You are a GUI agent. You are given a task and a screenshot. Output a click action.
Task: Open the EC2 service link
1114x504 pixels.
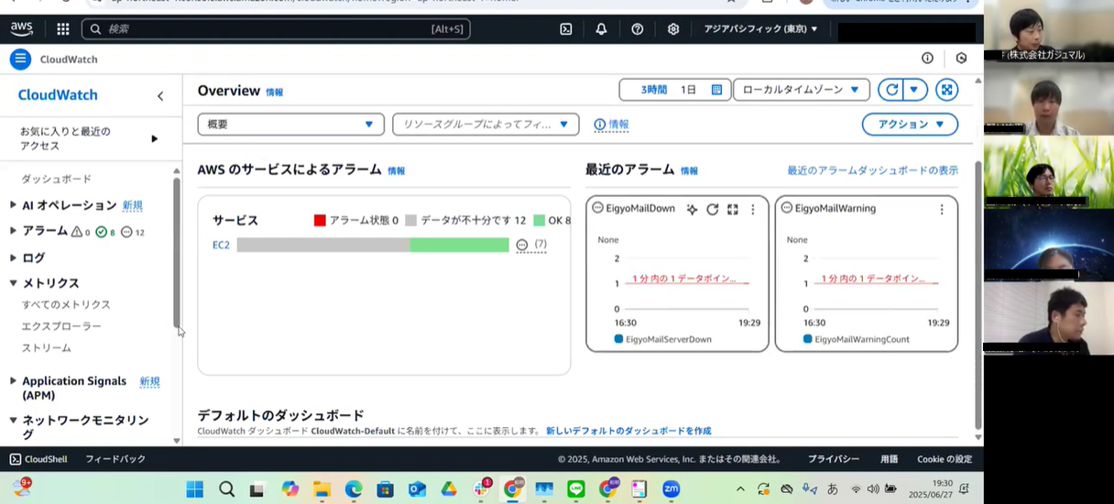(221, 245)
